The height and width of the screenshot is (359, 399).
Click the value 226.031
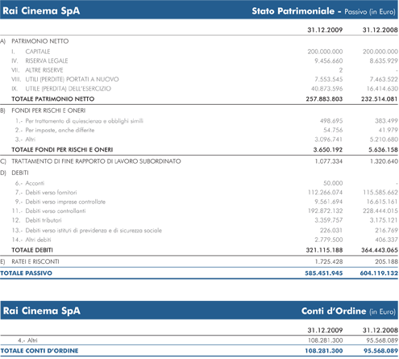point(331,231)
